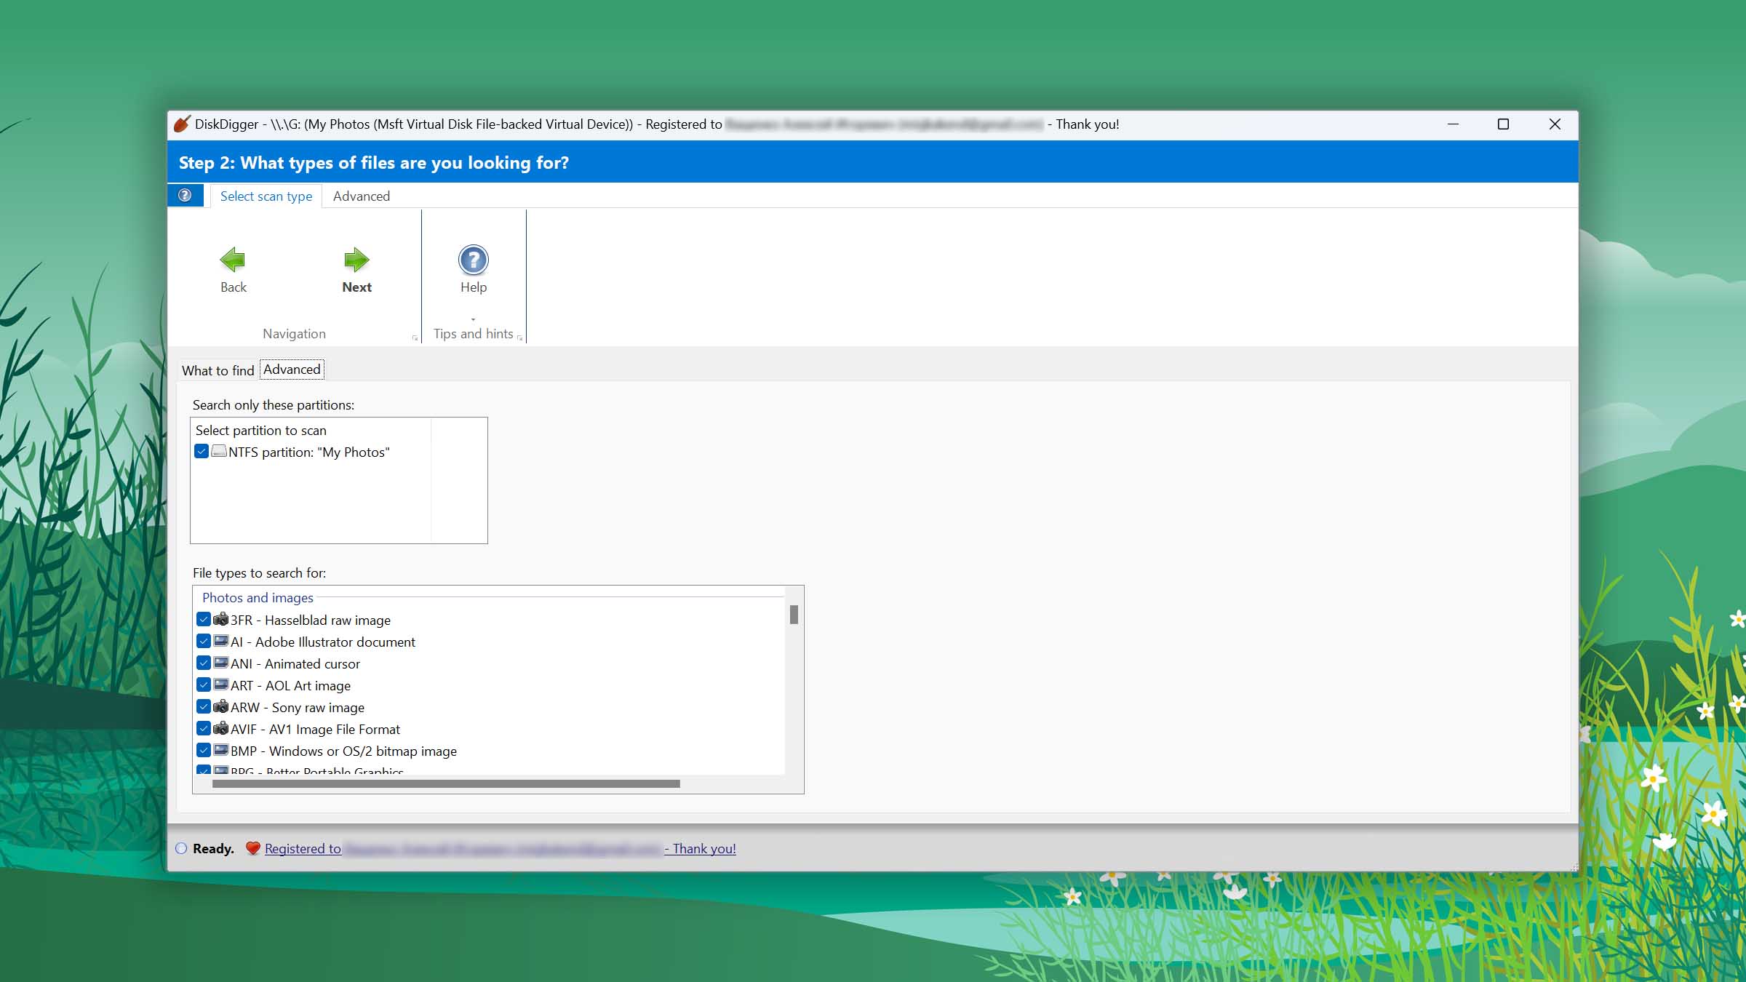
Task: Open the Navigation group dialog launcher
Action: pyautogui.click(x=415, y=338)
